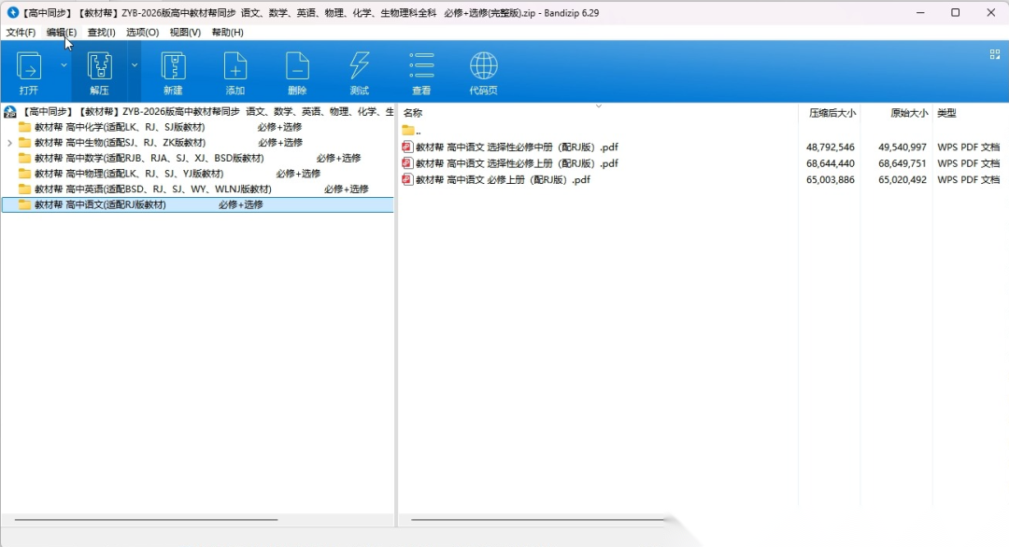The height and width of the screenshot is (547, 1009).
Task: Click the 添加 (Add files) icon
Action: [x=234, y=67]
